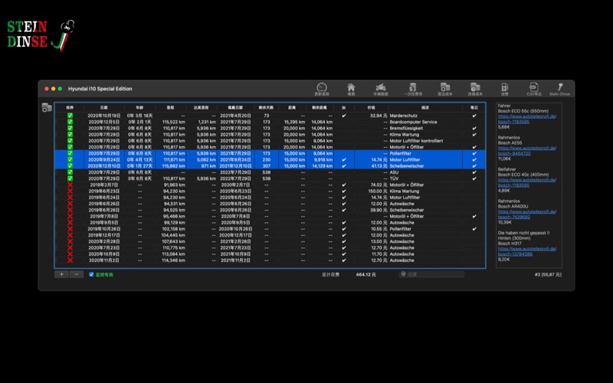The height and width of the screenshot is (383, 613).
Task: Click remaining distance cell 9,918 km
Action: [x=323, y=160]
